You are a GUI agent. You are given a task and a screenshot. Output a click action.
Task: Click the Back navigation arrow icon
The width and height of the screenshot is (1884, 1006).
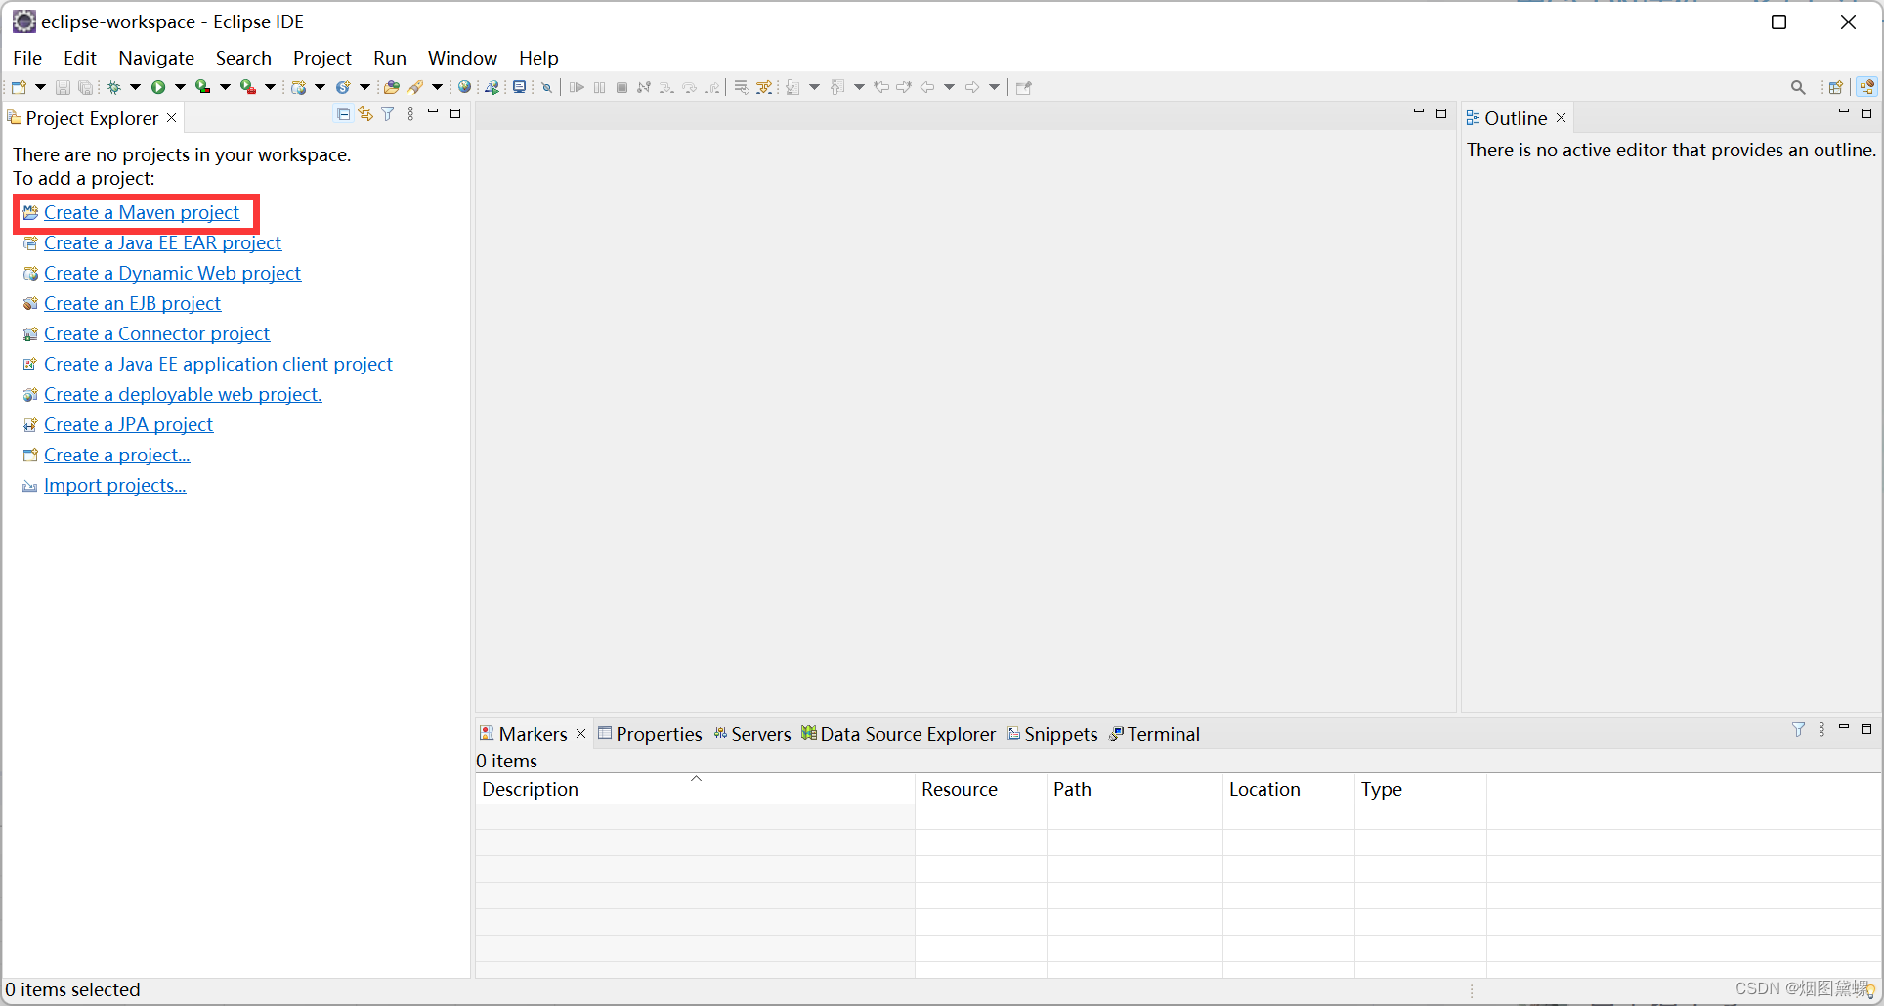[x=927, y=87]
